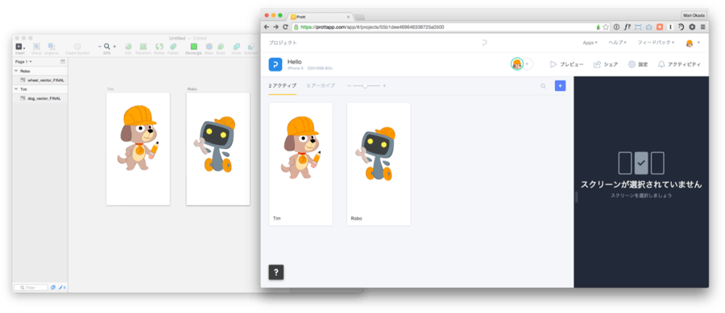This screenshot has width=725, height=313.
Task: Click the シェア share icon
Action: 598,64
